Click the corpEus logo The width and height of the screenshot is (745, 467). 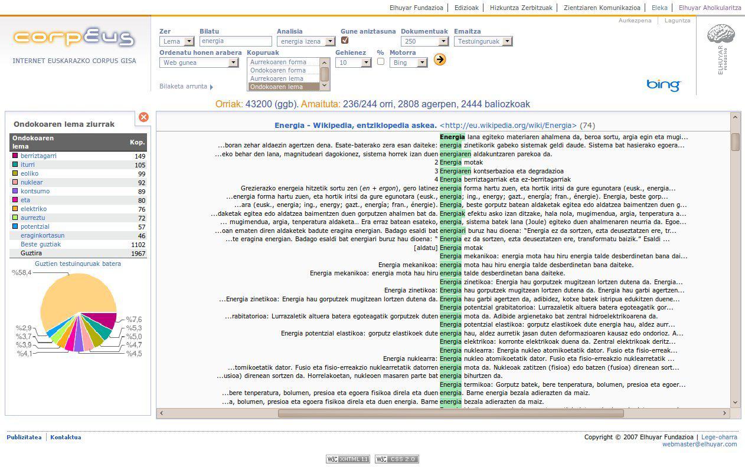[74, 38]
